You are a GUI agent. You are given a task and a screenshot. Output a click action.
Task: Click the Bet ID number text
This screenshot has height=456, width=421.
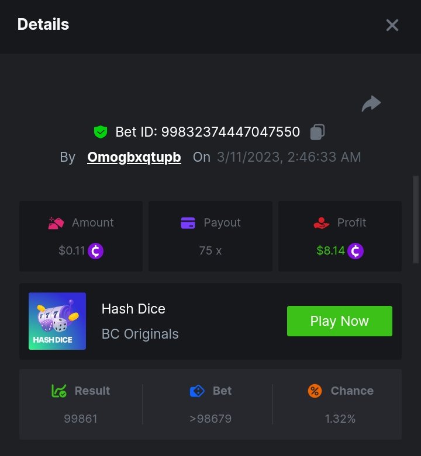pyautogui.click(x=230, y=132)
